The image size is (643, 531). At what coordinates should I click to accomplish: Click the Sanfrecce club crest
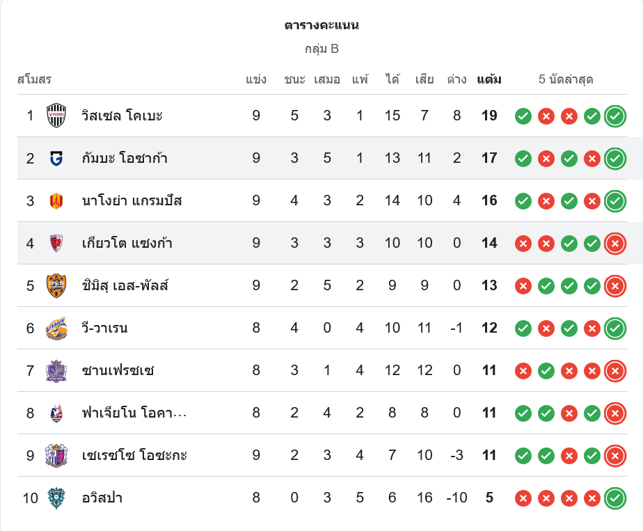point(56,371)
